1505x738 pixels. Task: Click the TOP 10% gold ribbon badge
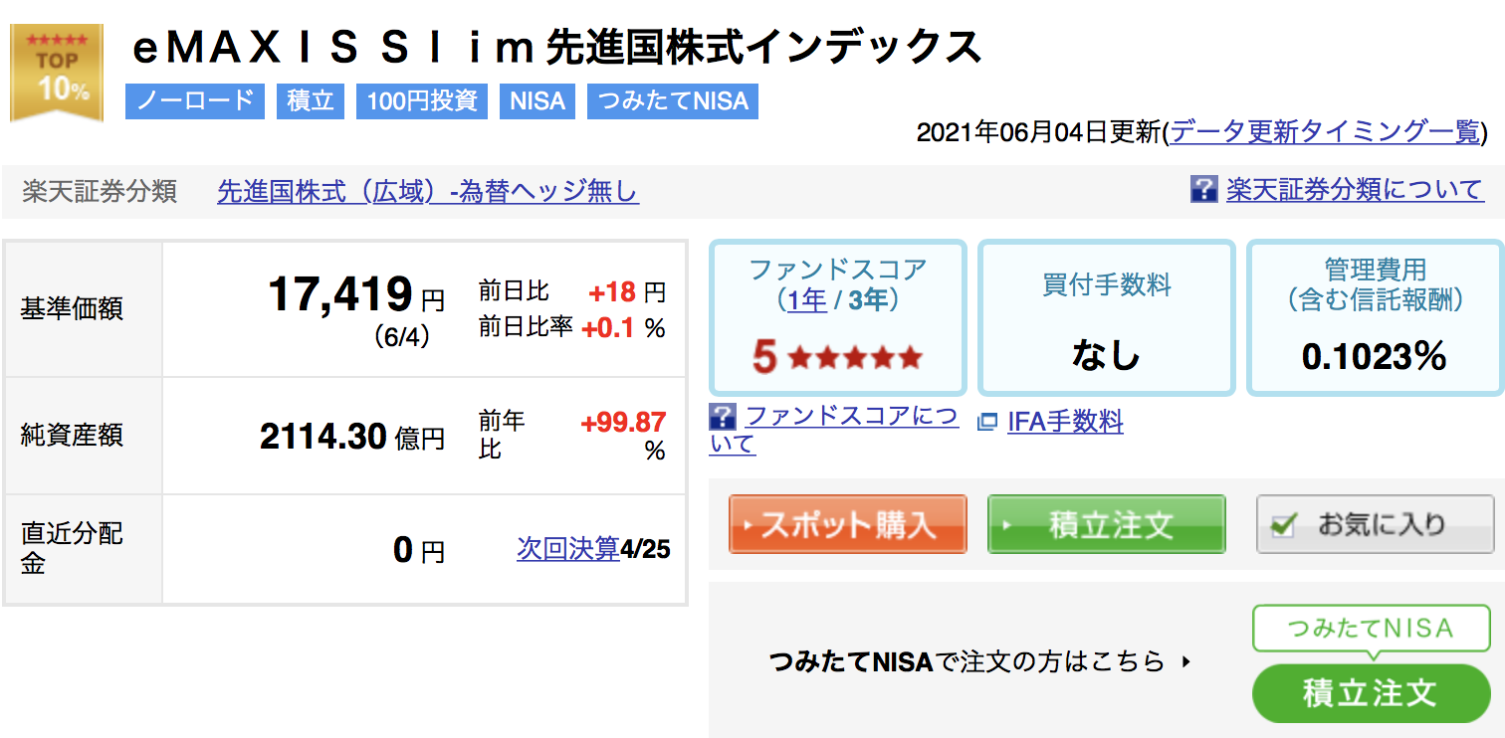57,73
